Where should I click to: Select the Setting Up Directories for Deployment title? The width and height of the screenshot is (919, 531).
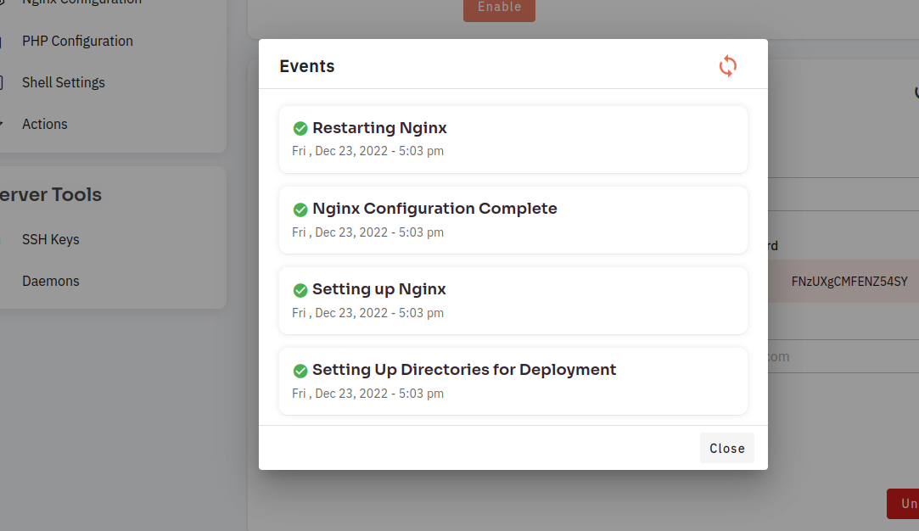463,370
